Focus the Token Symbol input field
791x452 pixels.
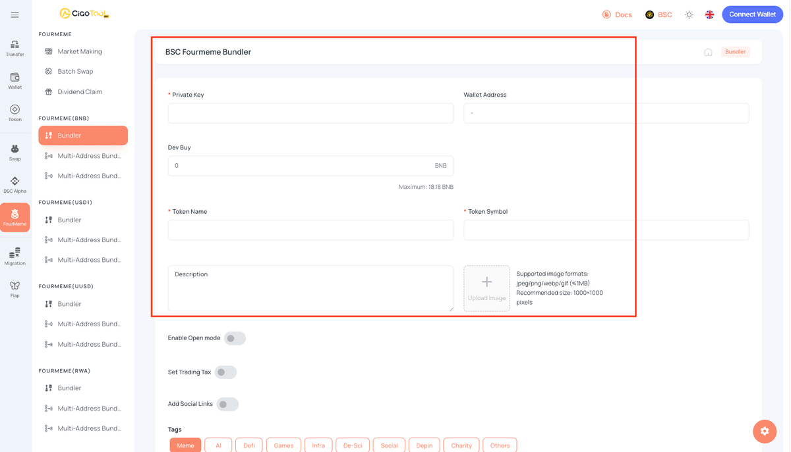coord(606,230)
